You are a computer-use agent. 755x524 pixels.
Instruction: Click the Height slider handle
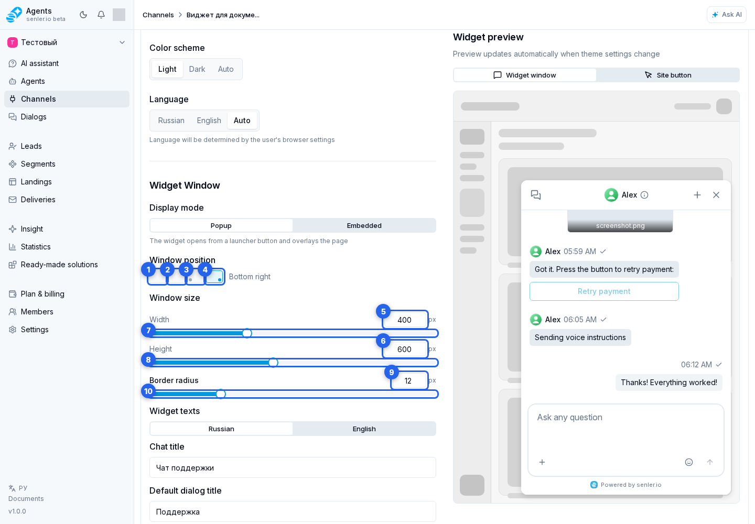point(273,363)
